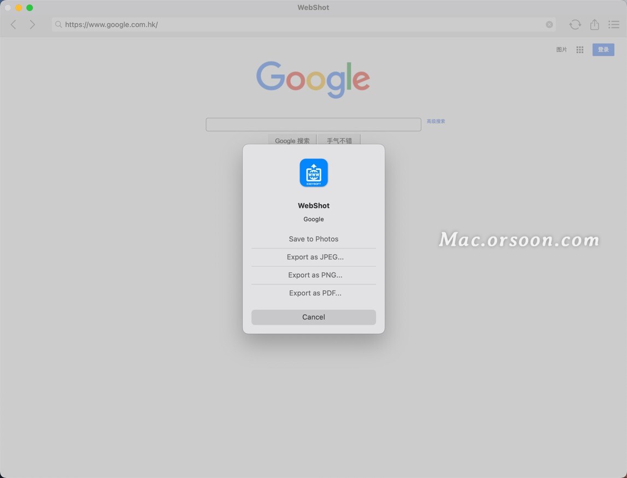Viewport: 627px width, 478px height.
Task: Reload the page using refresh icon
Action: (575, 25)
